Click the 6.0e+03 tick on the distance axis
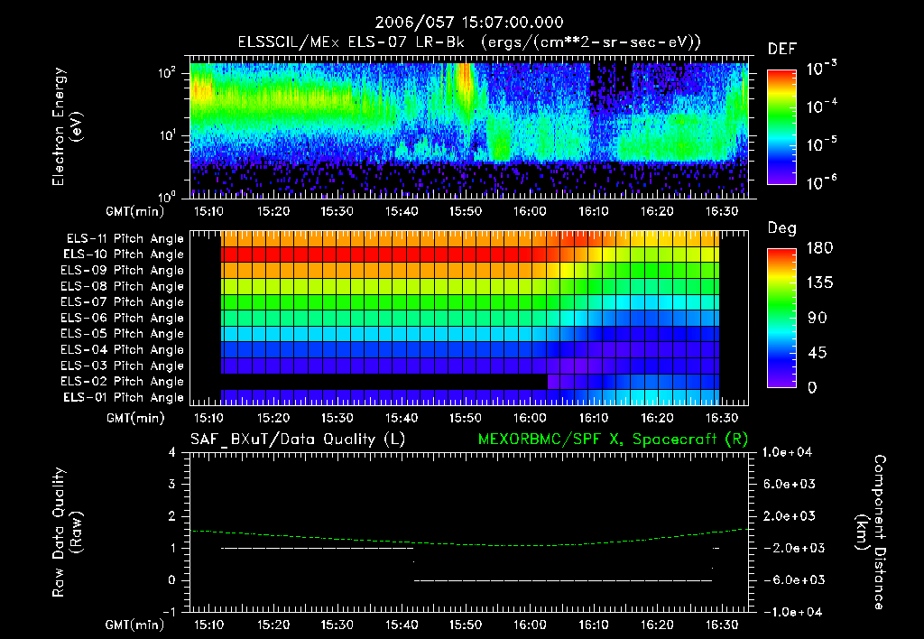 click(x=789, y=485)
